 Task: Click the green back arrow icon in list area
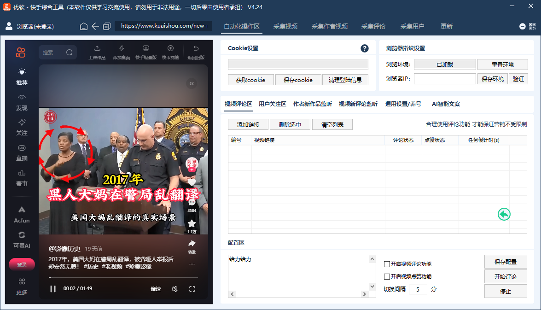click(x=504, y=214)
